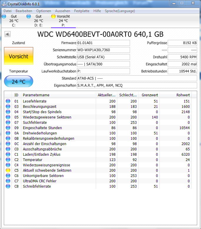Click the Schlecht... column header
The width and height of the screenshot is (201, 229).
[x=128, y=95]
